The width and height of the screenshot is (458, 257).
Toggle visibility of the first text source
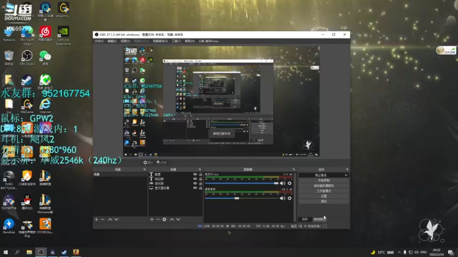[x=195, y=174]
